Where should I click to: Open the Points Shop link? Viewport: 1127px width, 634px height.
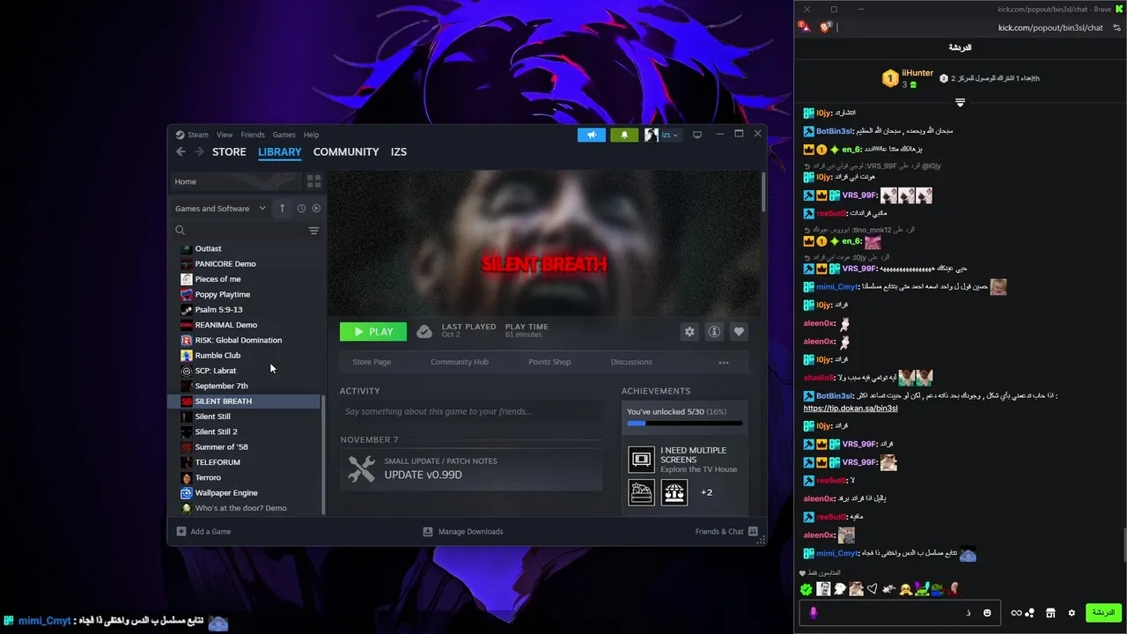549,362
